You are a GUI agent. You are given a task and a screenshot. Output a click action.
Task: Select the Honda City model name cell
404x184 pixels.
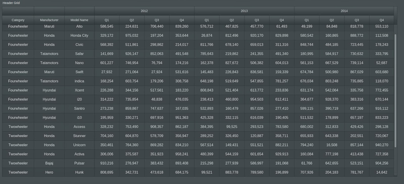point(79,36)
